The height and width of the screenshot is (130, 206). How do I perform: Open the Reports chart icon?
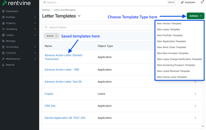[x=3, y=65]
